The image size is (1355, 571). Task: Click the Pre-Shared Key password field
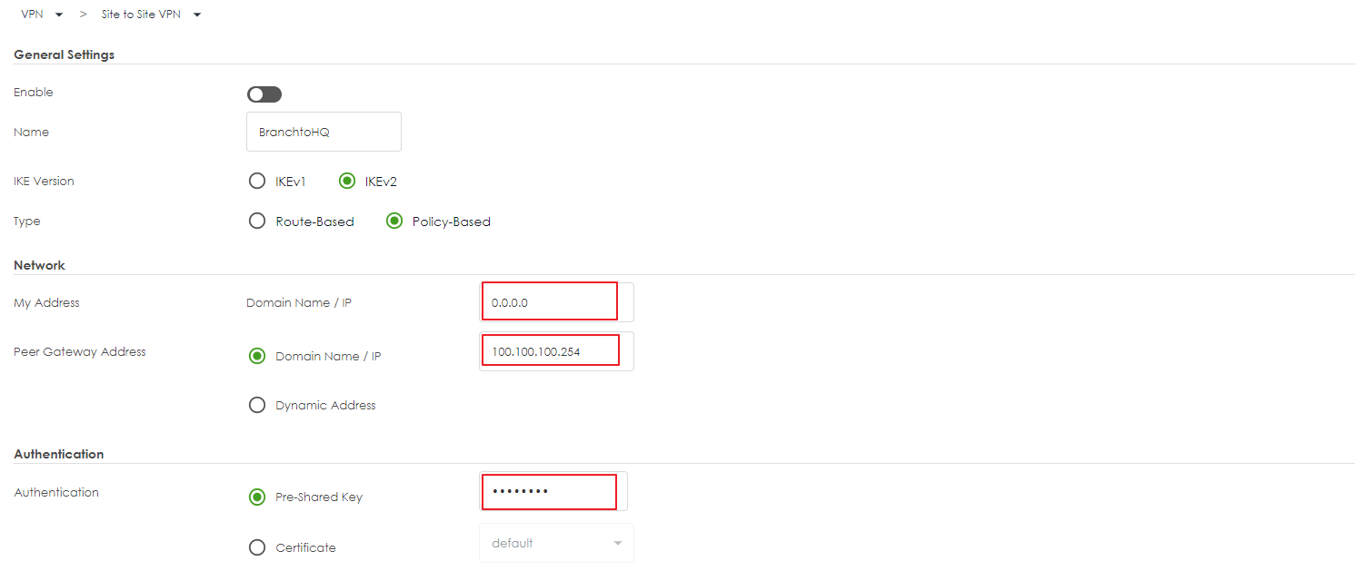(x=553, y=491)
